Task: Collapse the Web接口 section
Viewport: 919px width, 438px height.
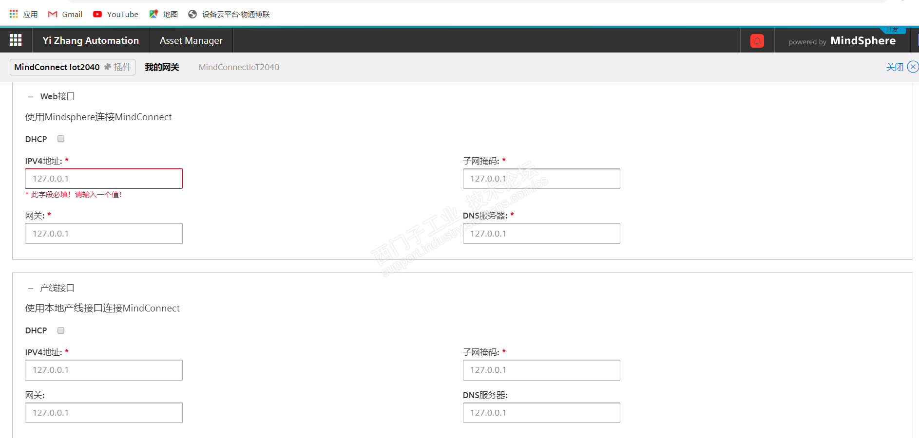Action: (x=31, y=97)
